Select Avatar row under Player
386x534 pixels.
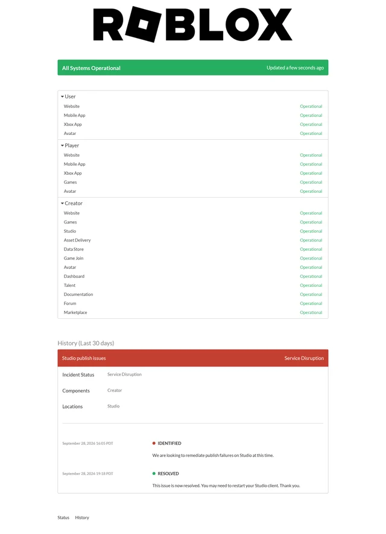coord(193,192)
